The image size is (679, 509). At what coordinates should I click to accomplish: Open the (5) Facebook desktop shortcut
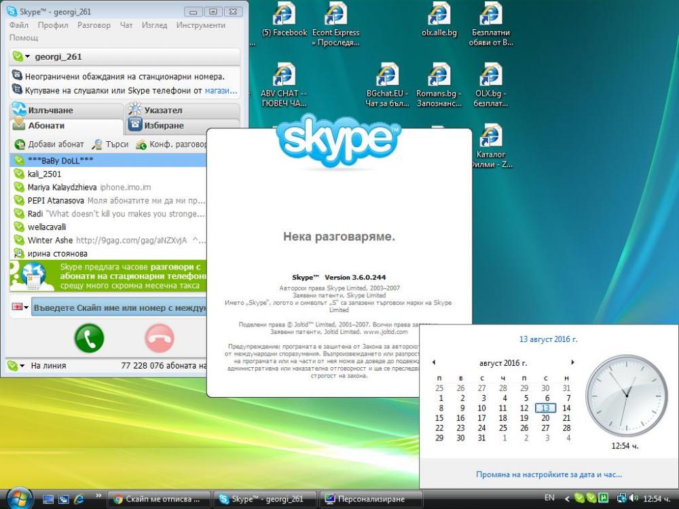pos(284,20)
